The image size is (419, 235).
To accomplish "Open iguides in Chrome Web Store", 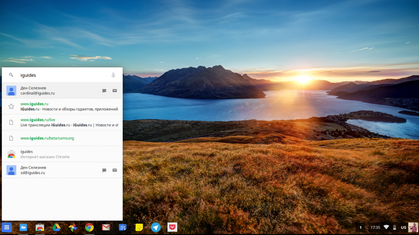I will pos(62,154).
